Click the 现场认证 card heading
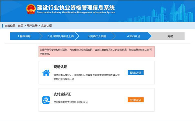This screenshot has width=195, height=121. point(60,67)
